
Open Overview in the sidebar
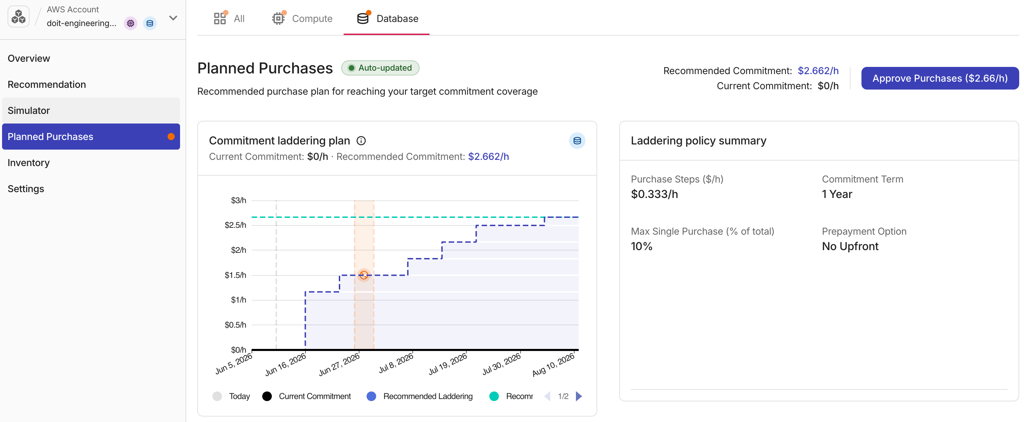coord(91,58)
